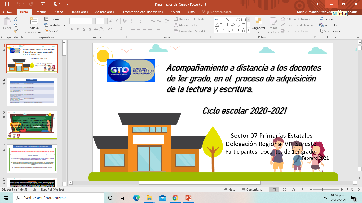The width and height of the screenshot is (362, 203).
Task: Open the Transiciones ribbon tab
Action: [79, 12]
